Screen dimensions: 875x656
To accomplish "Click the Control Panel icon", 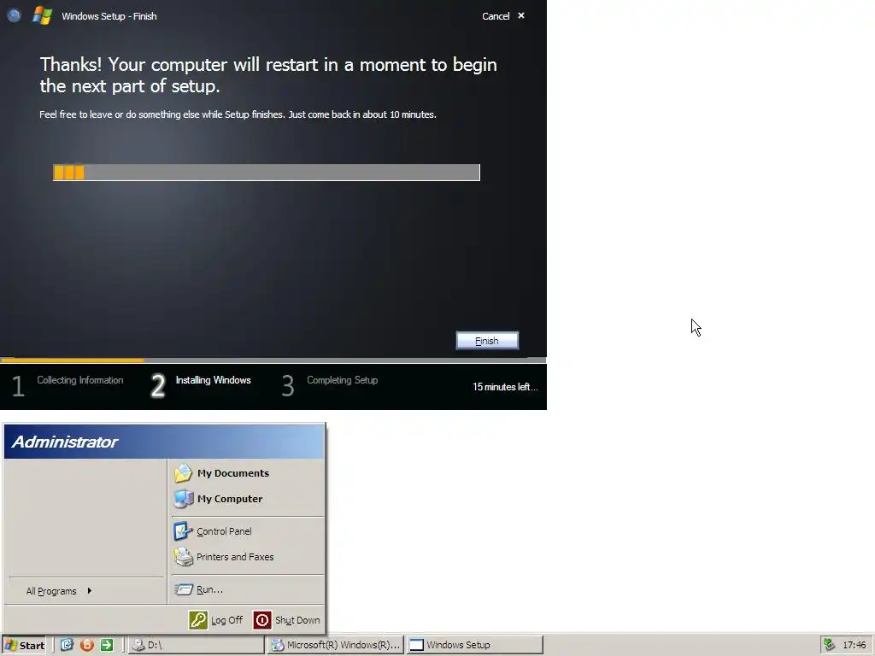I will pos(183,531).
